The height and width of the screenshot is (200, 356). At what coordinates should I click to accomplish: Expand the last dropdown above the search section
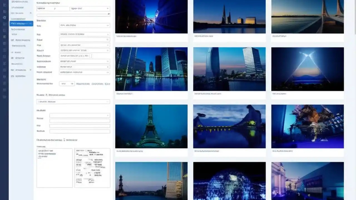click(85, 72)
